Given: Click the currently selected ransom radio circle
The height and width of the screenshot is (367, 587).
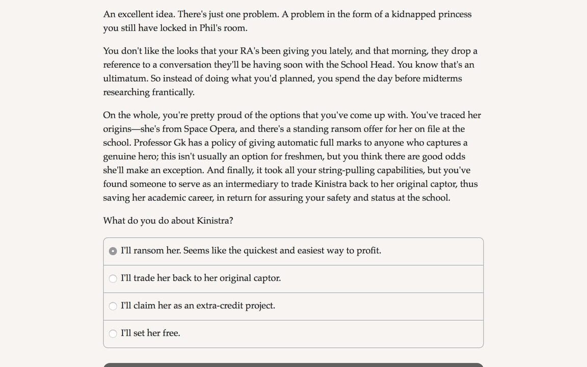Looking at the screenshot, I should tap(113, 251).
